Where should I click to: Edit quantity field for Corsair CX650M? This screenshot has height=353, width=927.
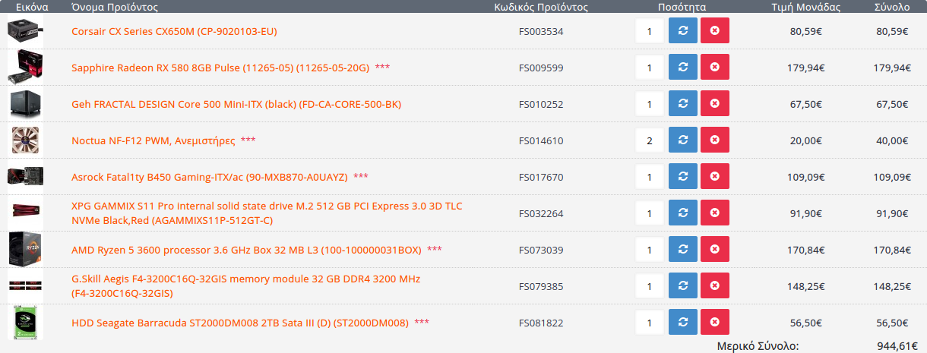tap(650, 31)
